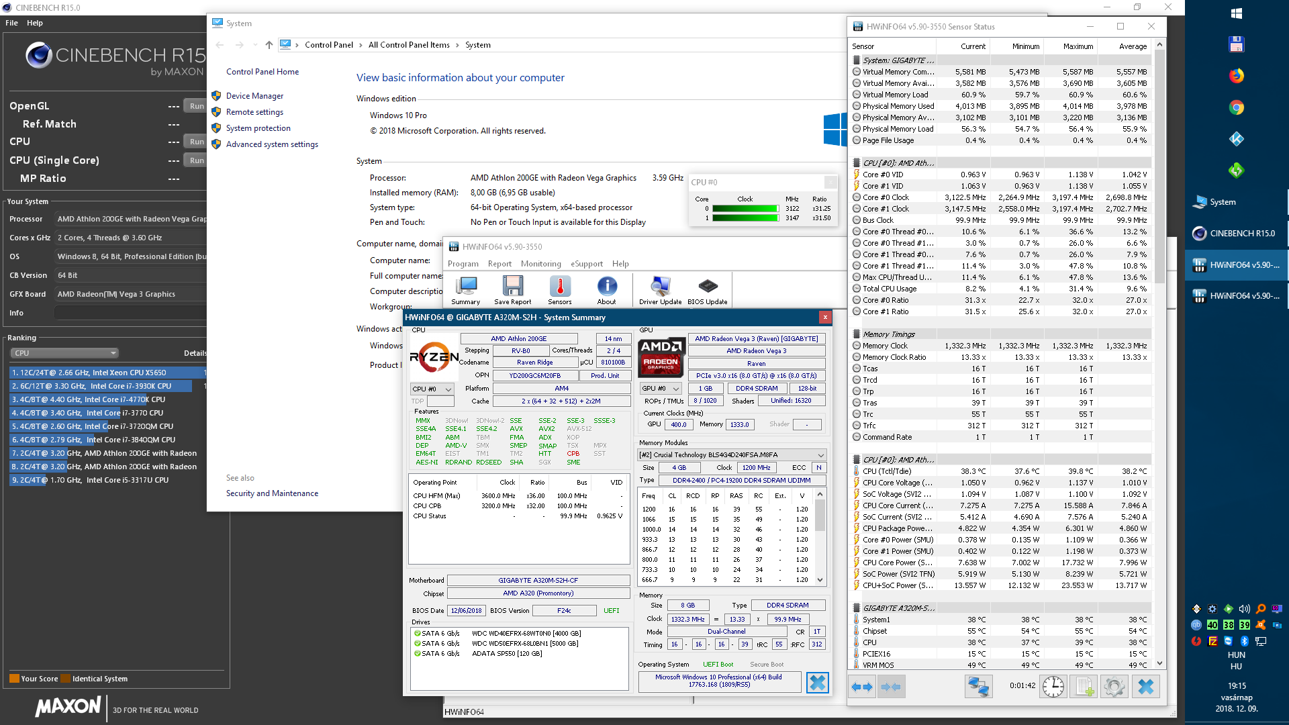Open Google Chrome from the taskbar
Viewport: 1289px width, 725px height.
[x=1236, y=107]
